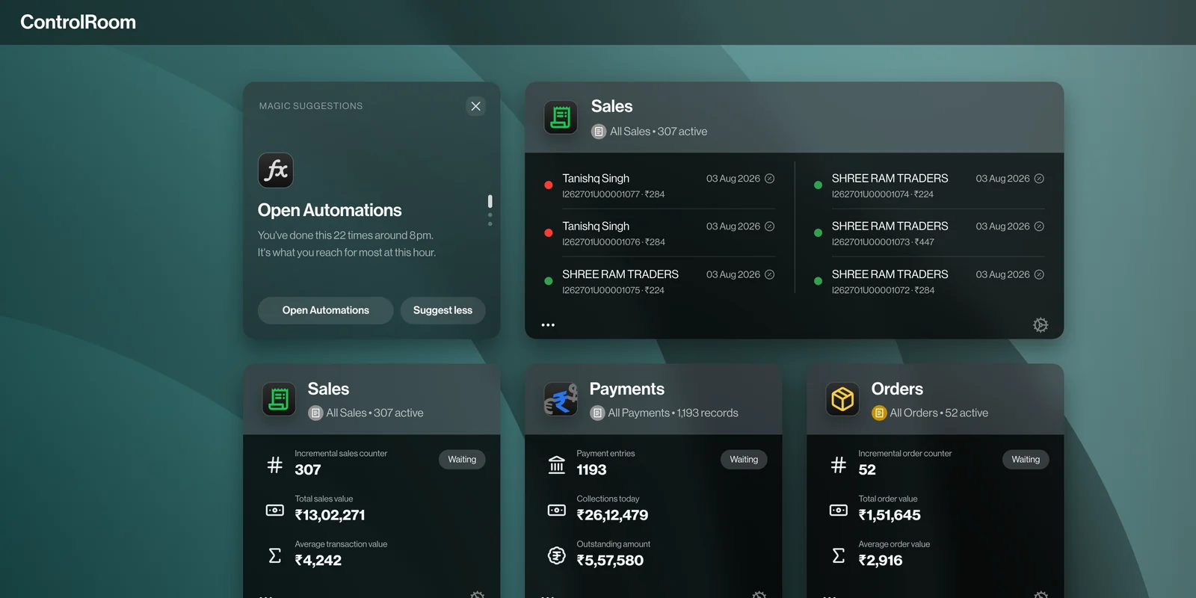Screen dimensions: 1196x598
Task: Open the Orders box icon
Action: 842,399
